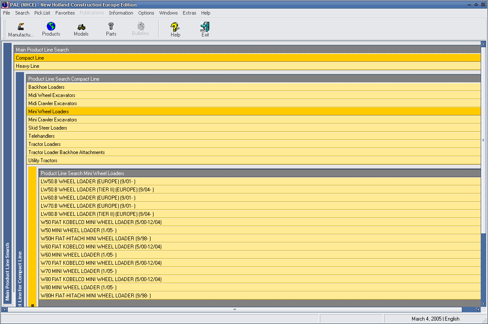Click the PAL application title bar icon
This screenshot has height=324, width=488.
5,4
